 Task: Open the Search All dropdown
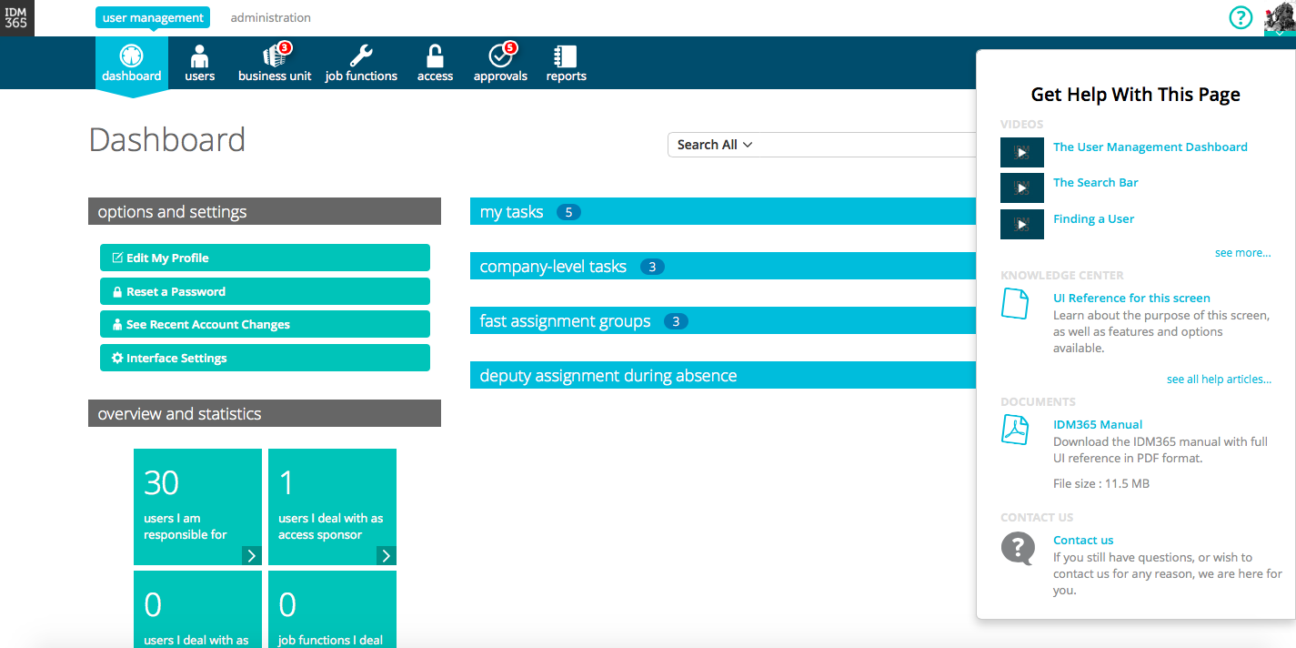coord(715,145)
